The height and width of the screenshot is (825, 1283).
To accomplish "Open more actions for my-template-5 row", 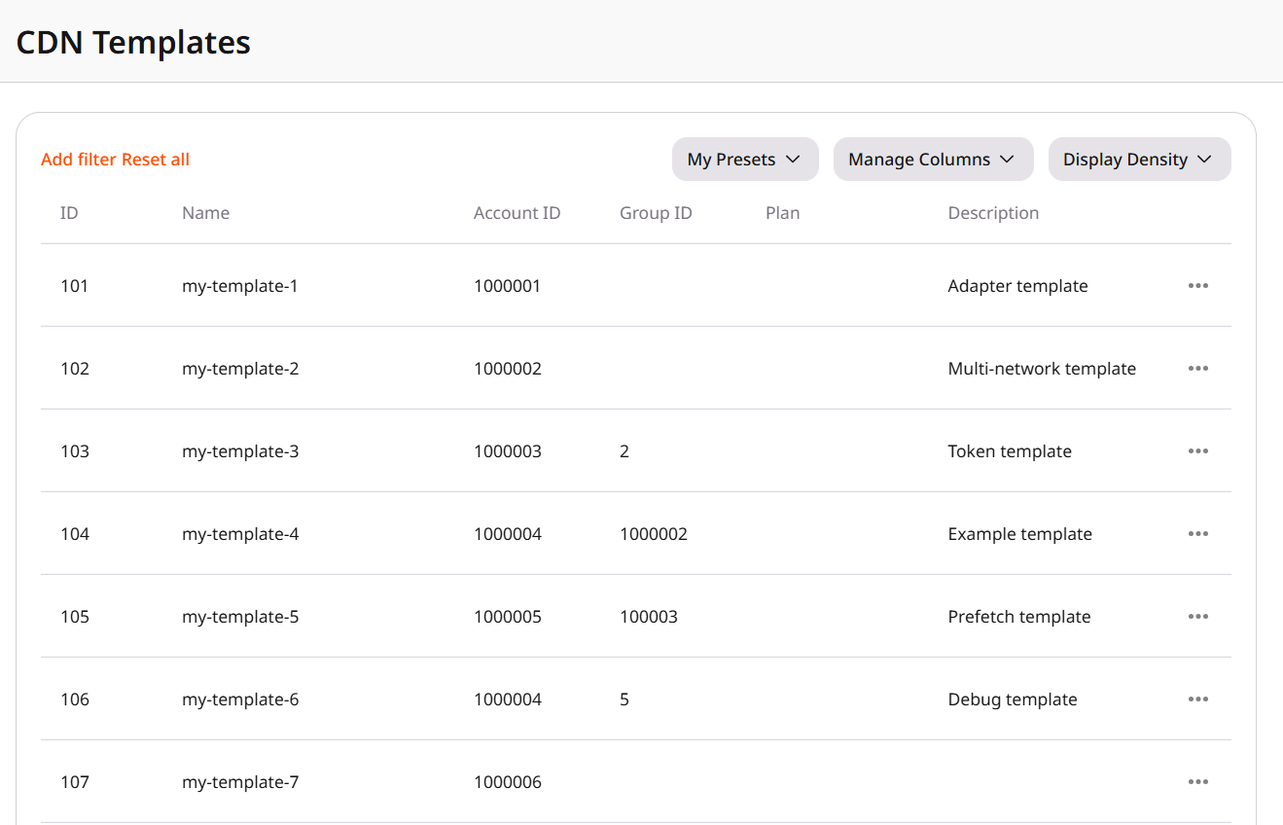I will [x=1197, y=616].
